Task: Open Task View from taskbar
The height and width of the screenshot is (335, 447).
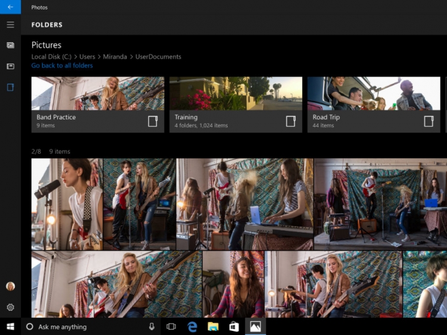Action: click(171, 327)
